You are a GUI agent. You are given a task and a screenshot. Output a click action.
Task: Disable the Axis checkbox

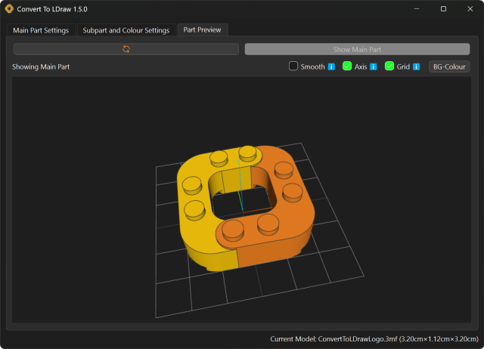pyautogui.click(x=347, y=66)
